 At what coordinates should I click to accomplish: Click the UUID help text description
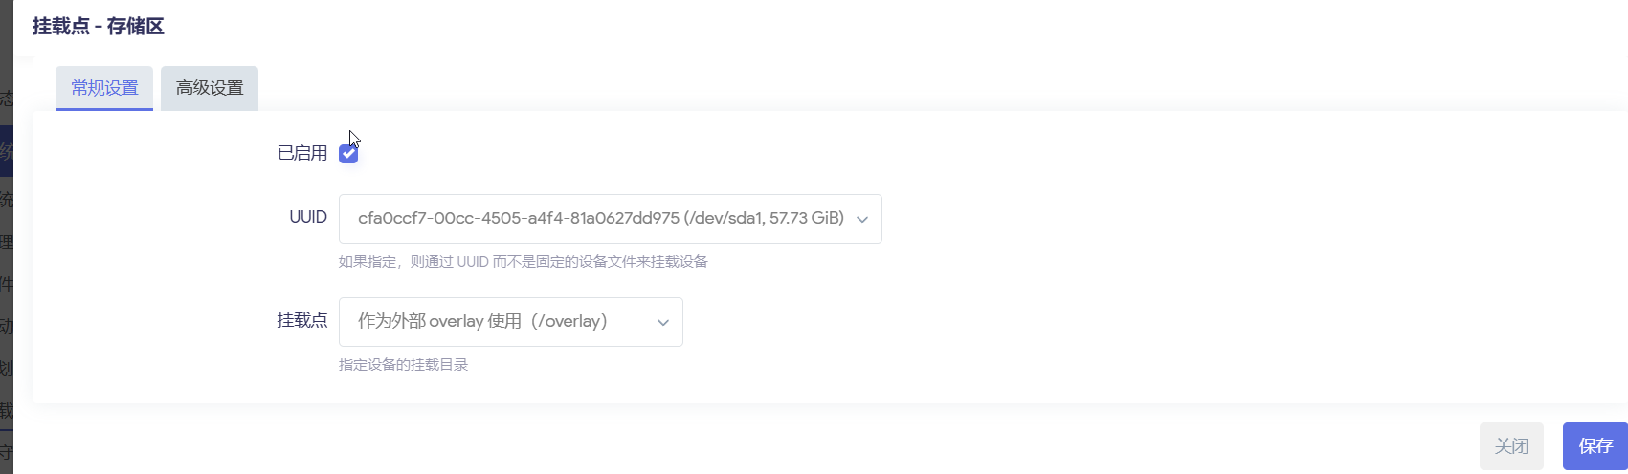point(523,262)
